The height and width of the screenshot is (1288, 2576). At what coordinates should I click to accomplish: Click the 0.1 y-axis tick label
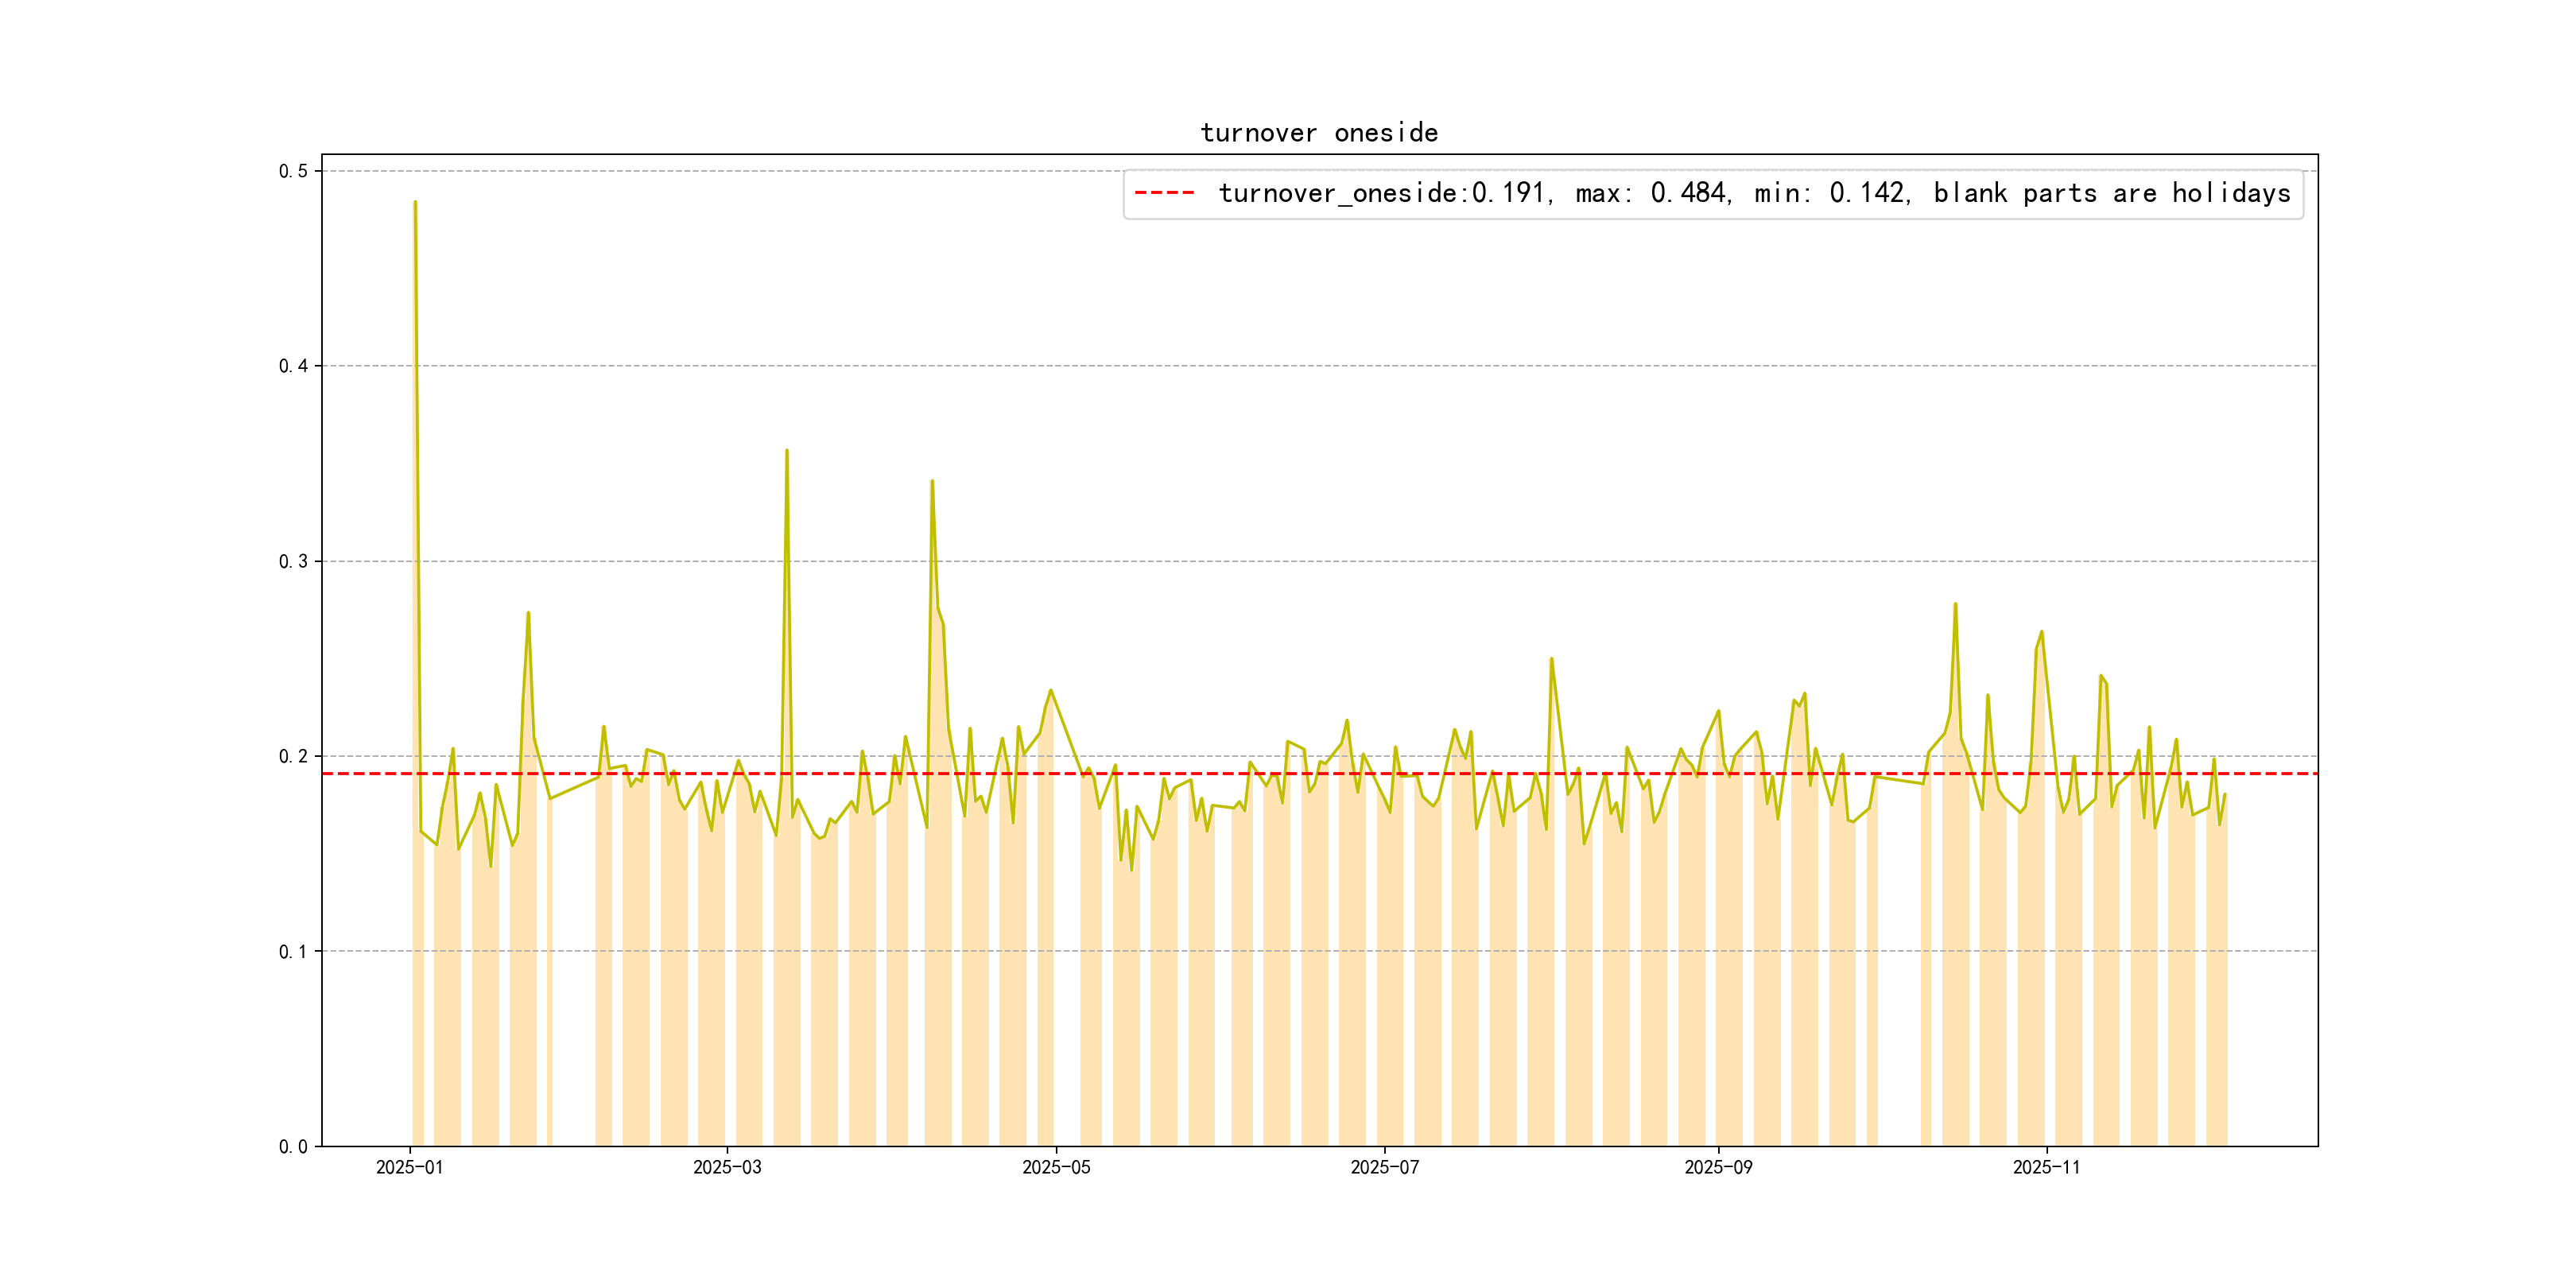pos(293,951)
